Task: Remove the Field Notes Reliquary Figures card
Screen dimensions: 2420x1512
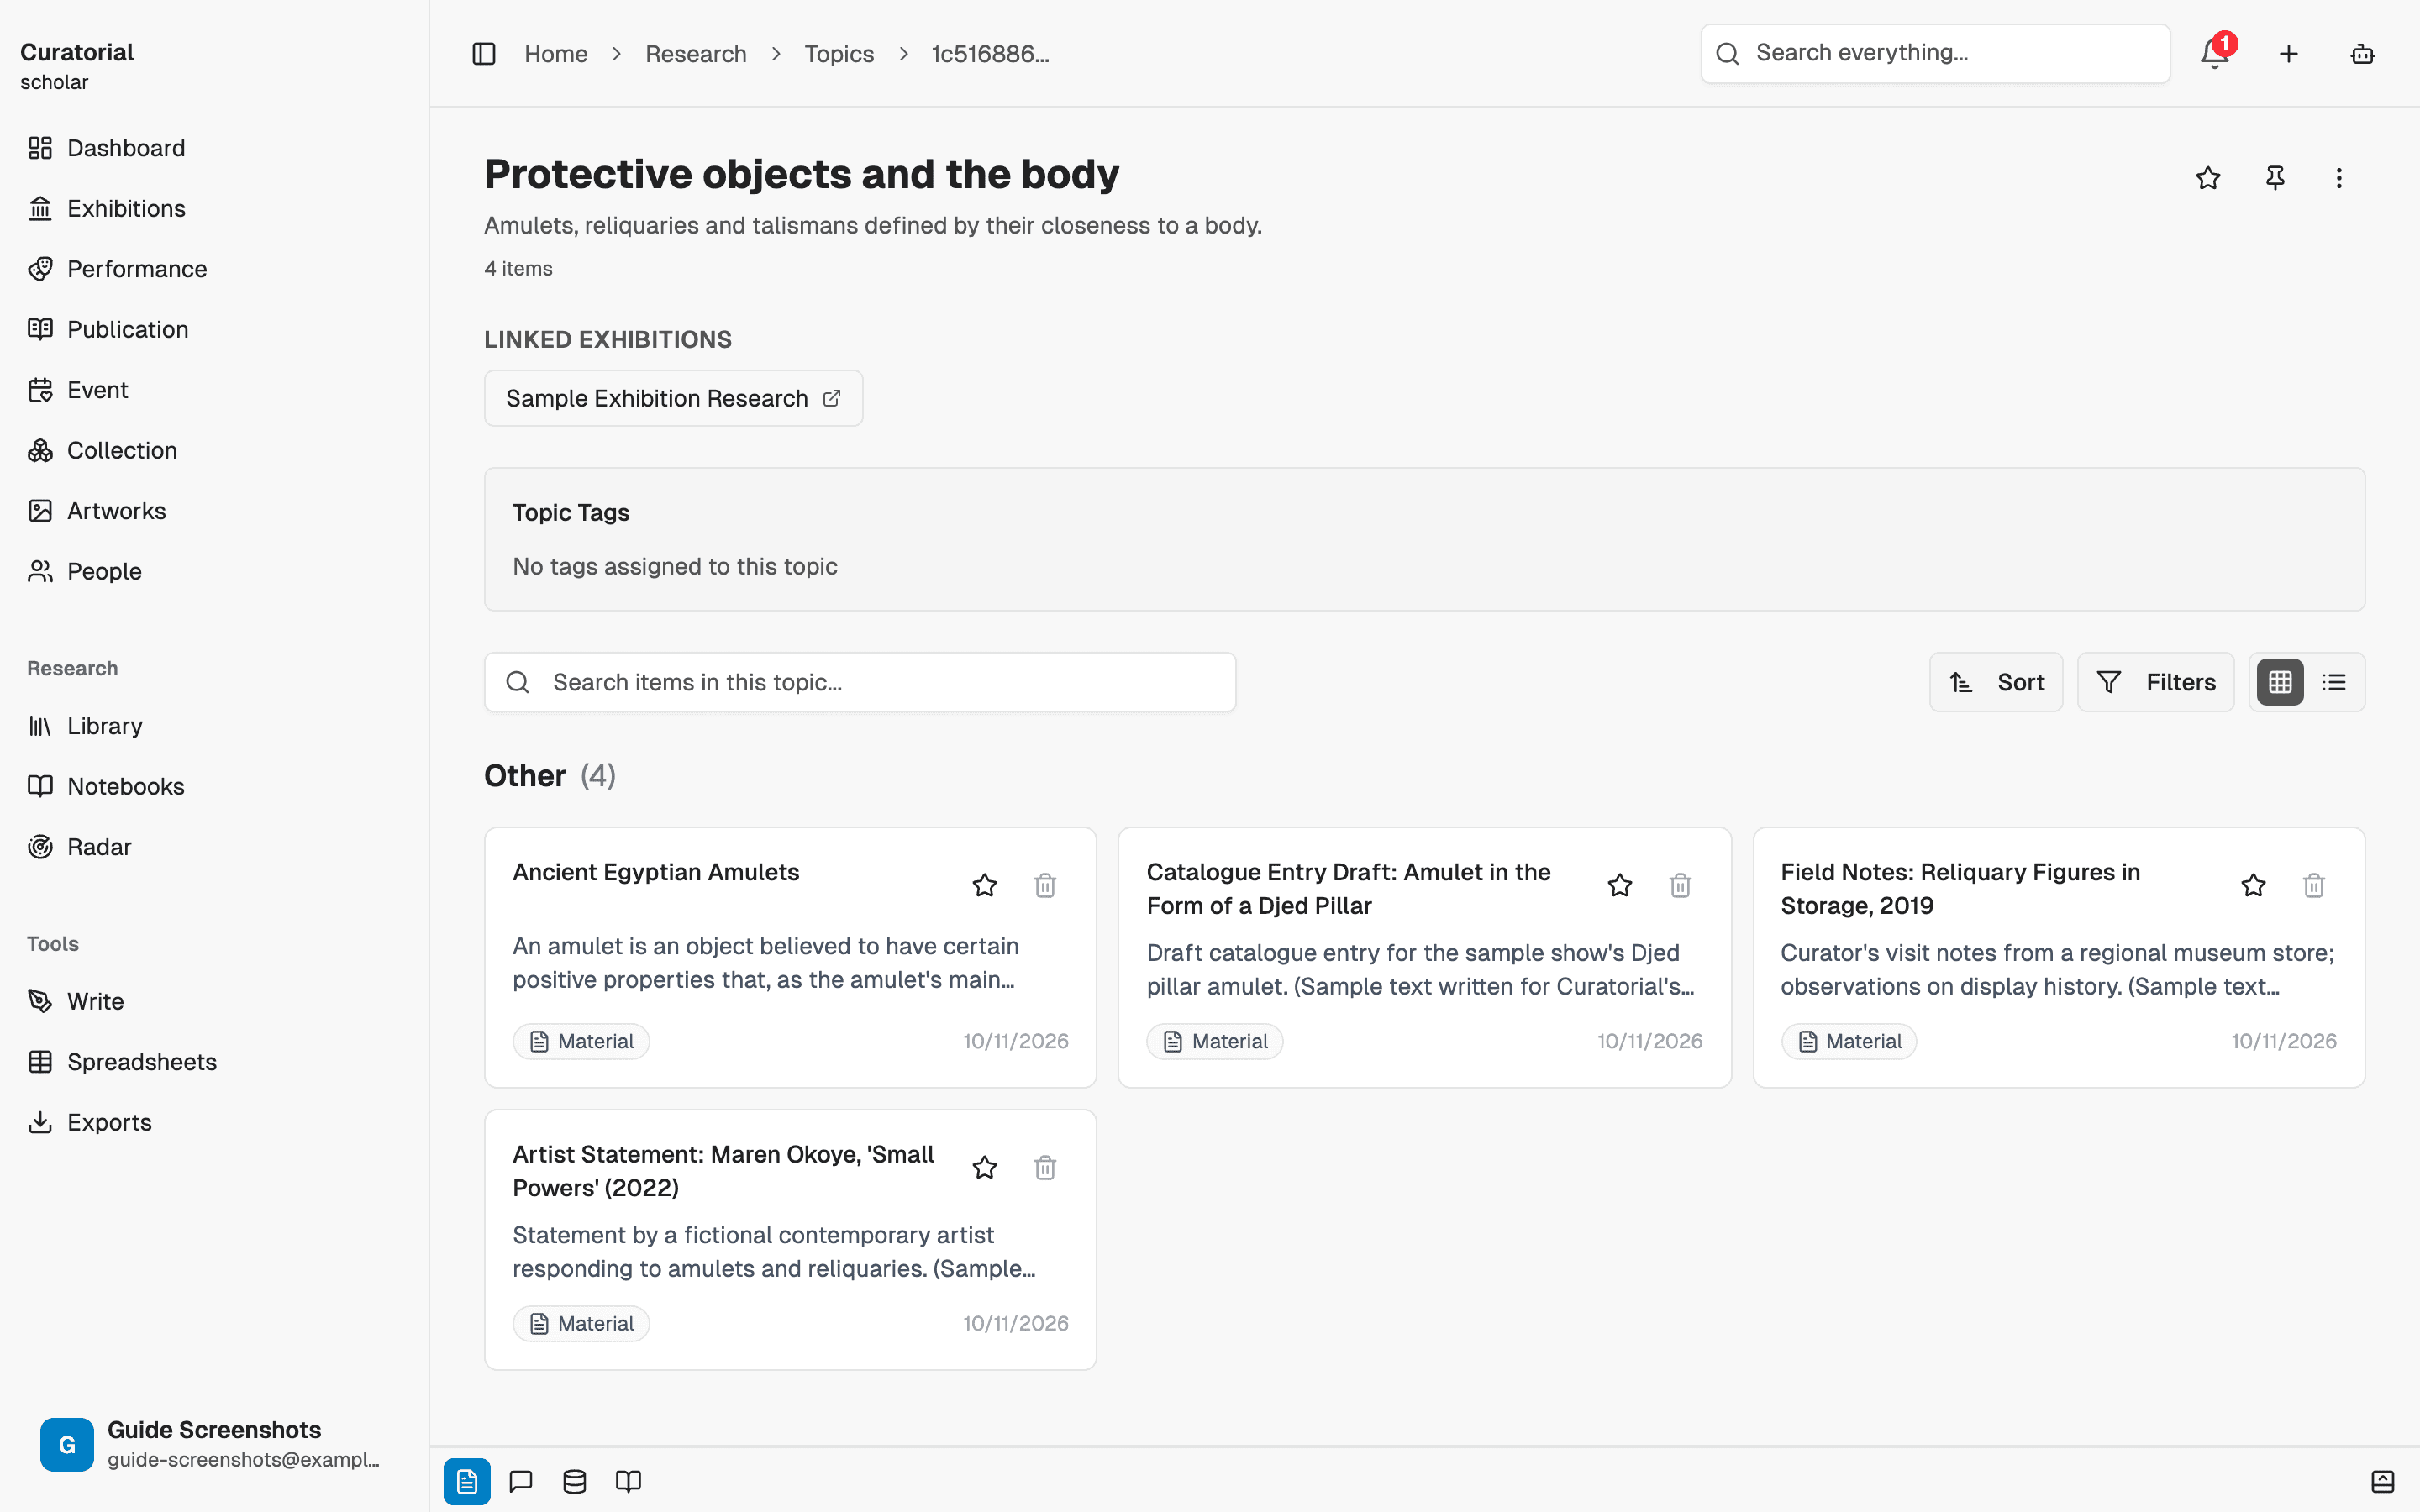Action: 2314,885
